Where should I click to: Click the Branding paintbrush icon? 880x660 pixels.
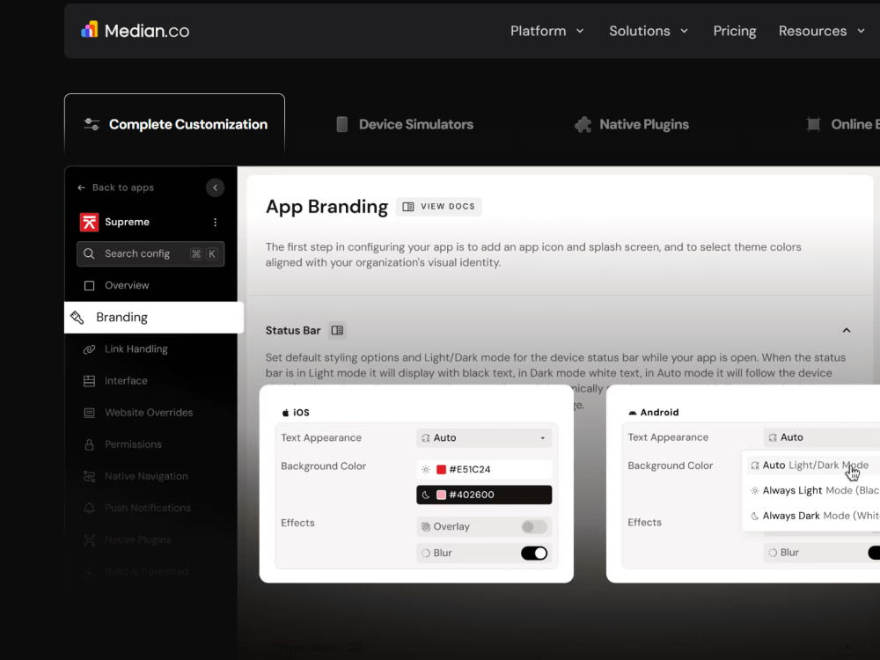tap(77, 317)
